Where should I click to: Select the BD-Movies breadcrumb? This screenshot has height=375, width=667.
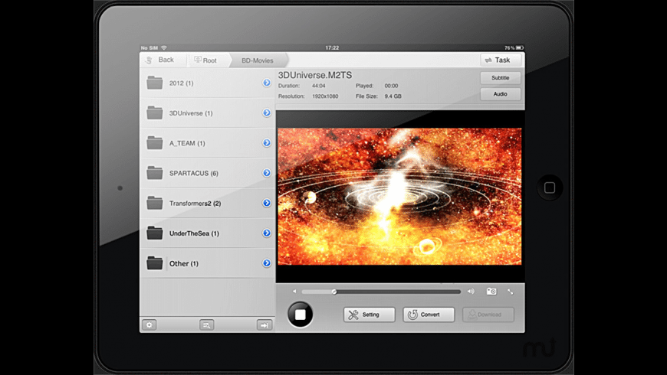pyautogui.click(x=258, y=60)
